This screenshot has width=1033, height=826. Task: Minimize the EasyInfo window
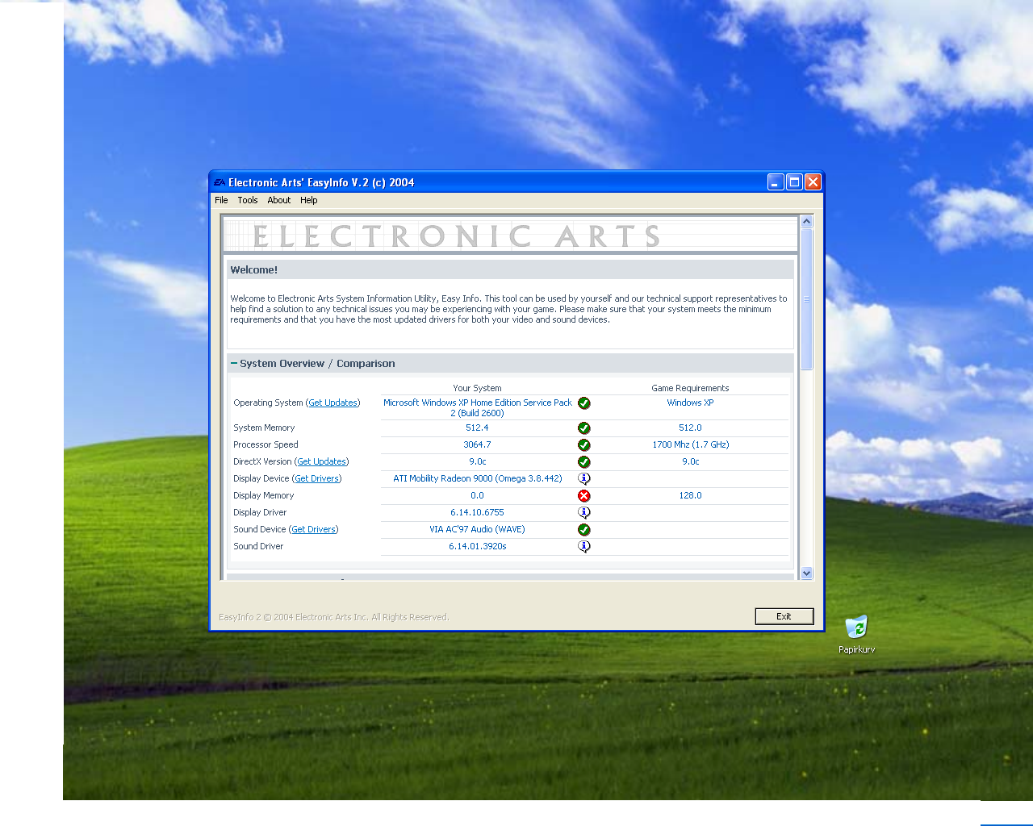(776, 182)
